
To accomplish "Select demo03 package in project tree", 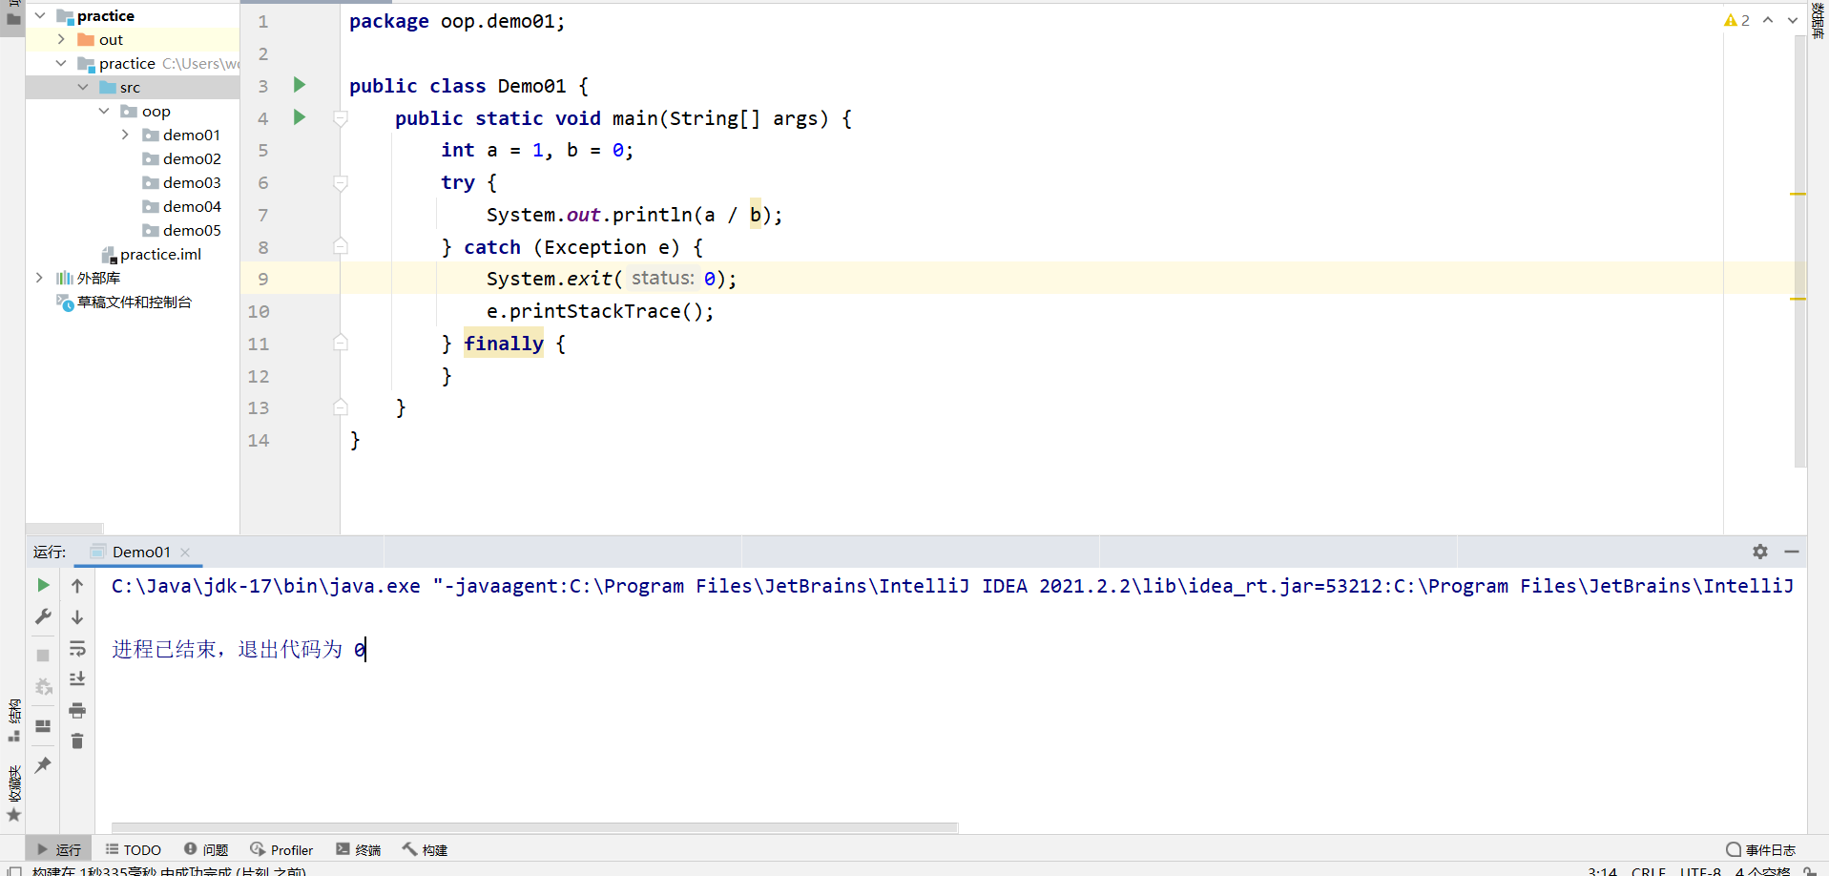I will 181,182.
